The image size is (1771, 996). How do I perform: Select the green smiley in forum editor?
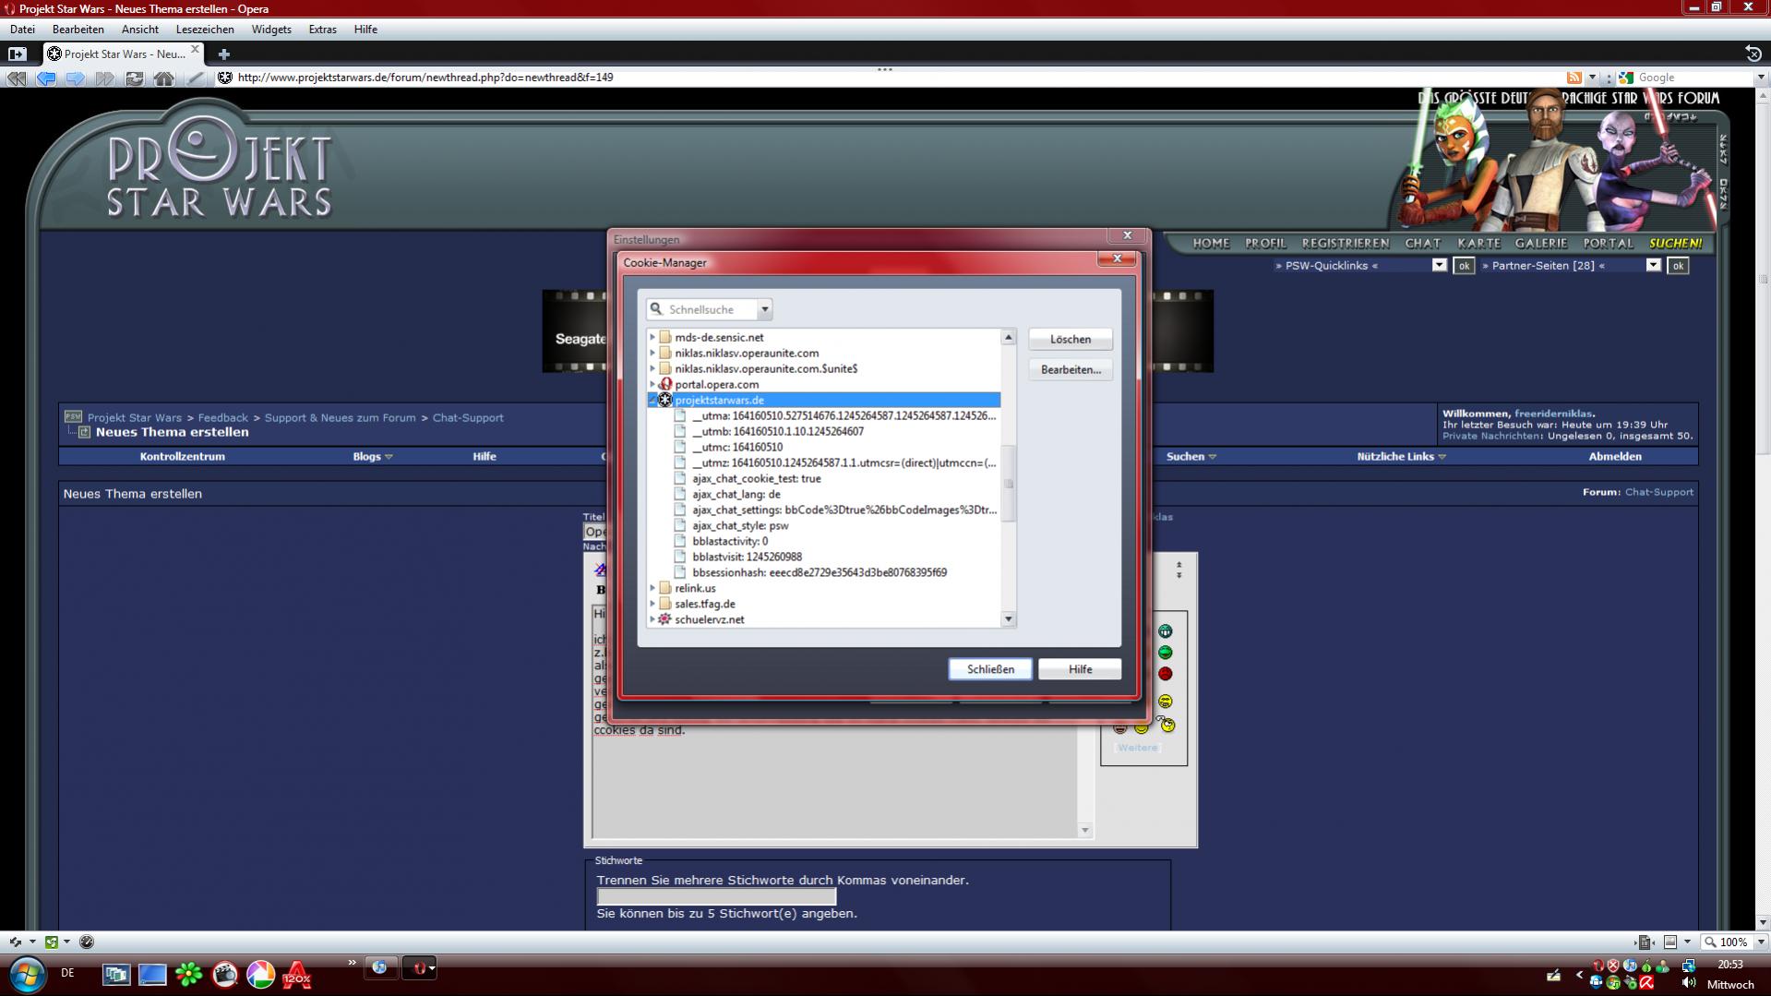coord(1166,653)
